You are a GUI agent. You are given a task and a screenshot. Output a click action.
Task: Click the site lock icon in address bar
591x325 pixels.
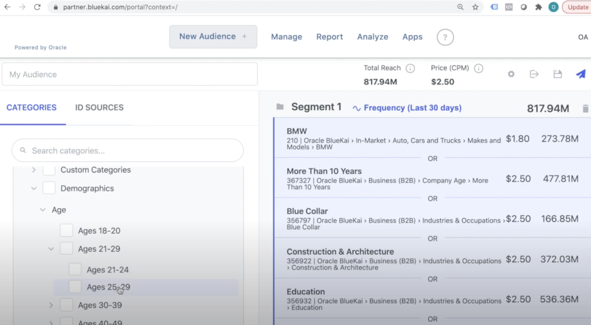pos(56,7)
